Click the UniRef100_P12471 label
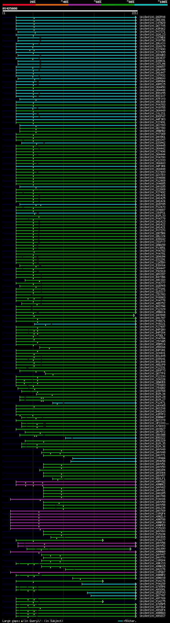 tap(152, 403)
